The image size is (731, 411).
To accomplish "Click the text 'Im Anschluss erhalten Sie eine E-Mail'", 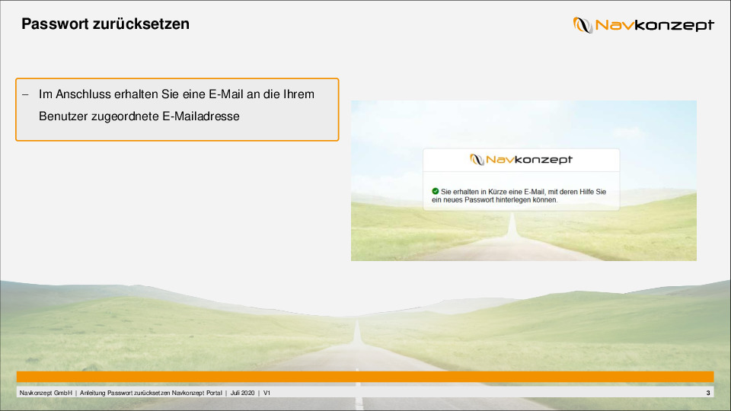I will click(141, 94).
